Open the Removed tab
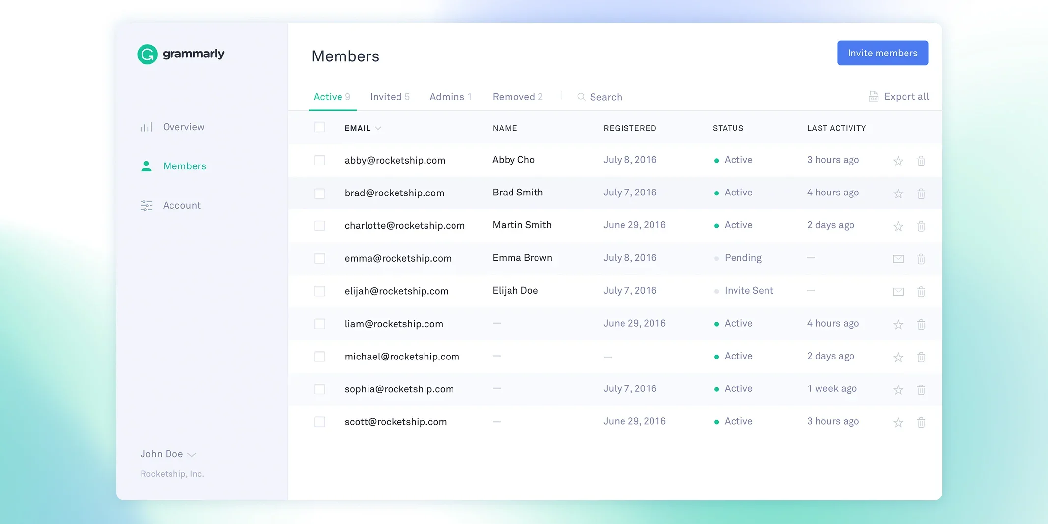The image size is (1048, 524). pyautogui.click(x=518, y=97)
